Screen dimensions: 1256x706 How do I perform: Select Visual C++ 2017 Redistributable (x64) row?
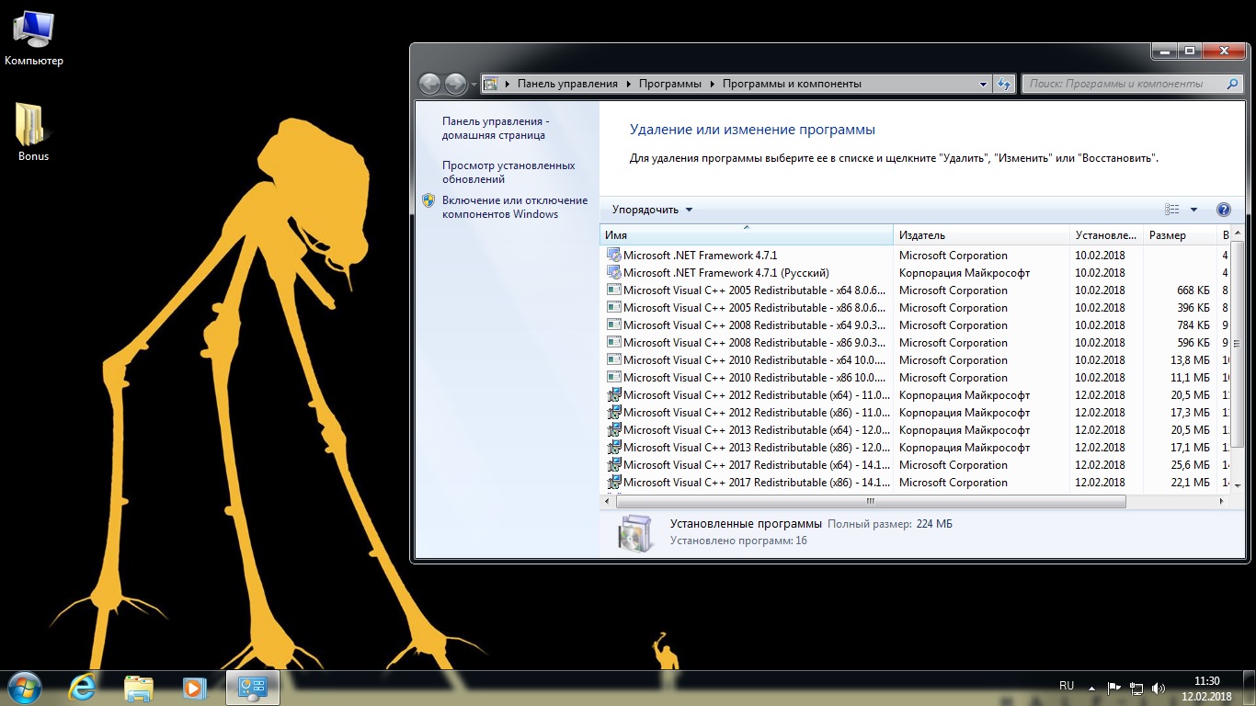[915, 465]
